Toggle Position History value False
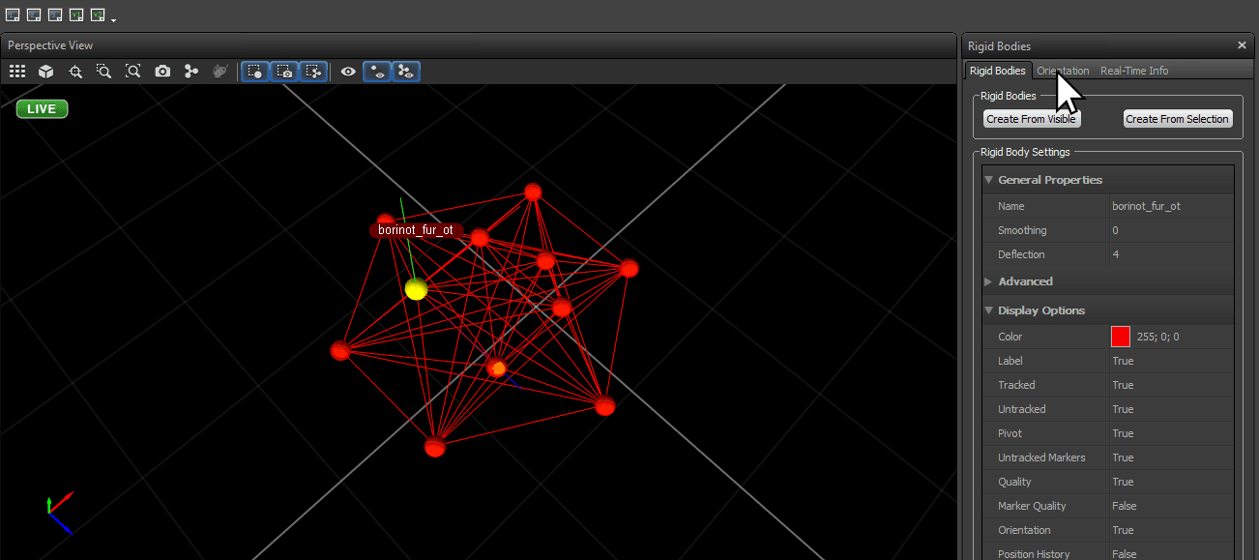Image resolution: width=1259 pixels, height=560 pixels. [1171, 554]
